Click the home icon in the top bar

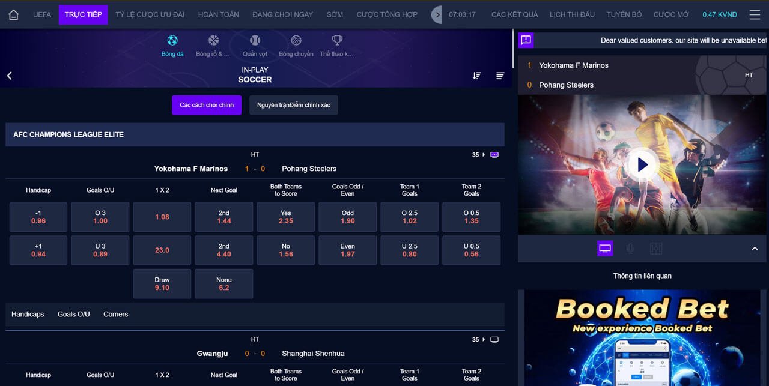[x=13, y=14]
